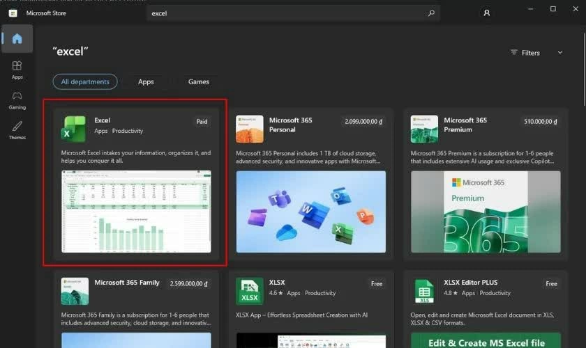Open the Excel app title
Viewport: 586px width, 348px height.
tap(102, 120)
